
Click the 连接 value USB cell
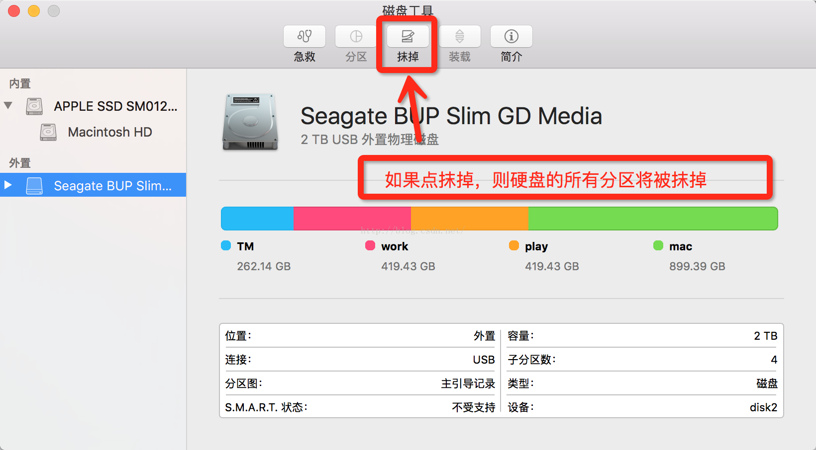point(484,360)
